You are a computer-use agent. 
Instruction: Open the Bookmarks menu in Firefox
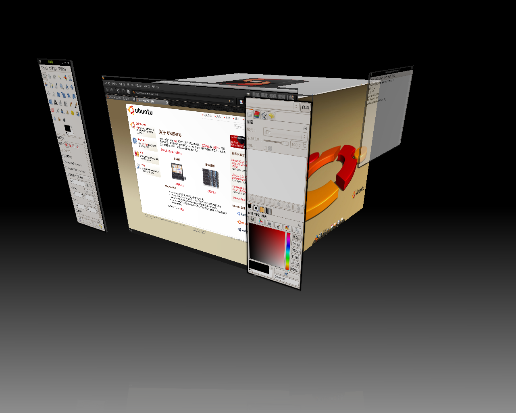[x=139, y=86]
